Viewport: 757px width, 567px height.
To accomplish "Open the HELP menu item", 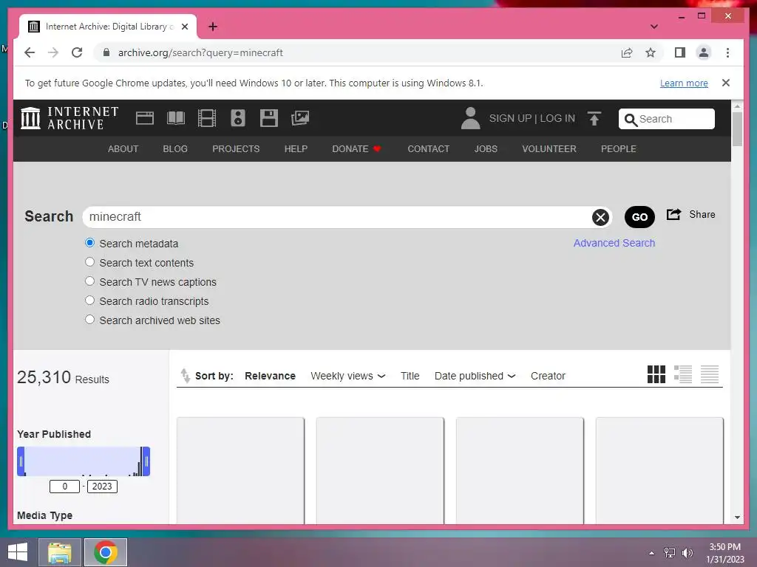I will [x=296, y=149].
